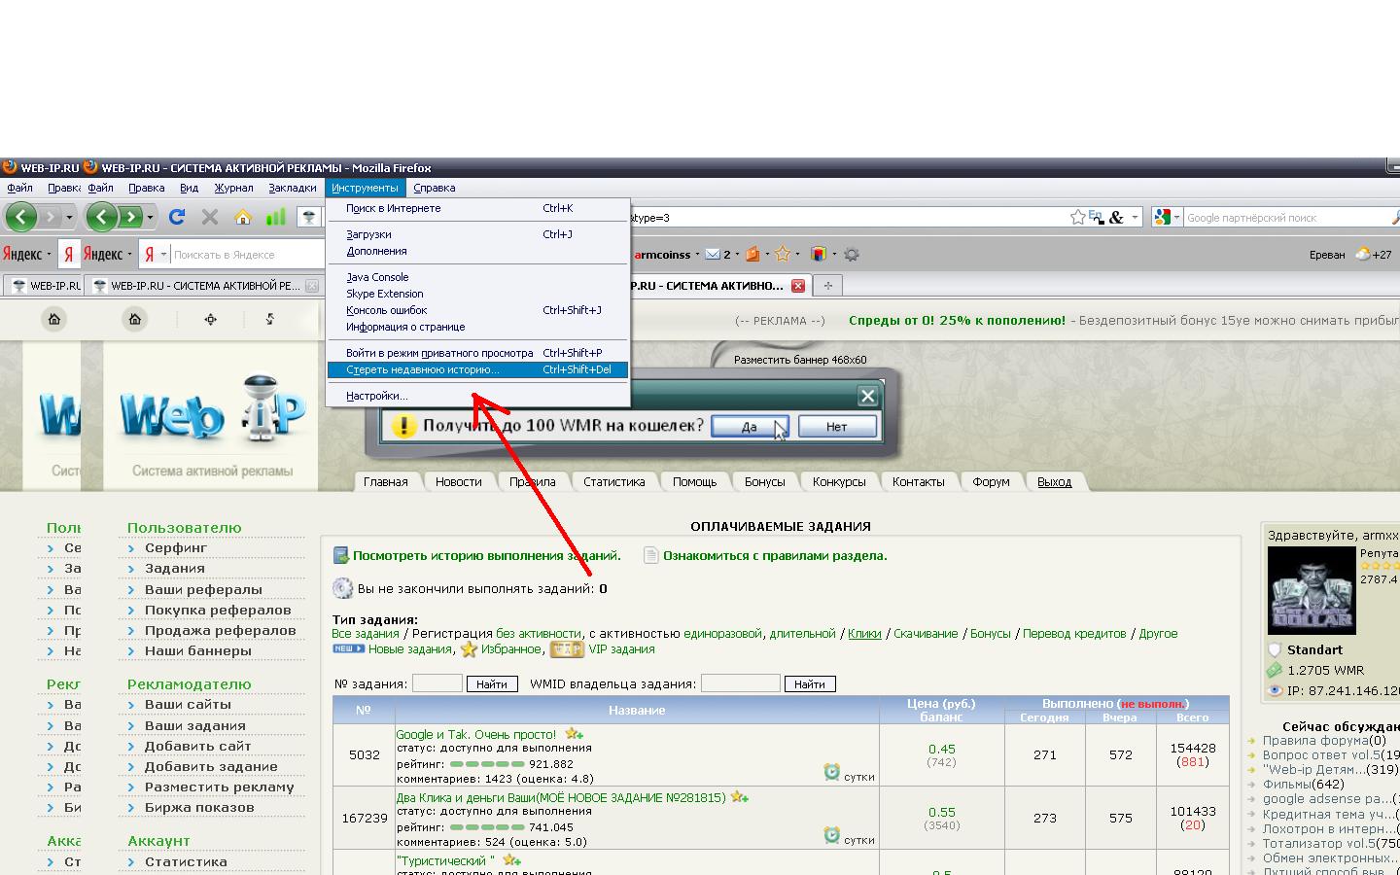Click the En language icon in address bar
The image size is (1400, 875).
pos(1097,217)
